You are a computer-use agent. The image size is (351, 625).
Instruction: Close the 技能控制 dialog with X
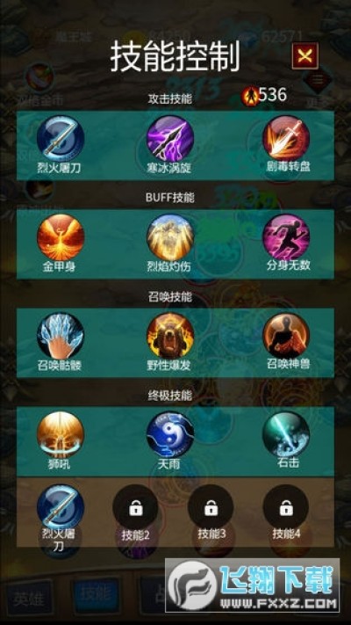(304, 55)
